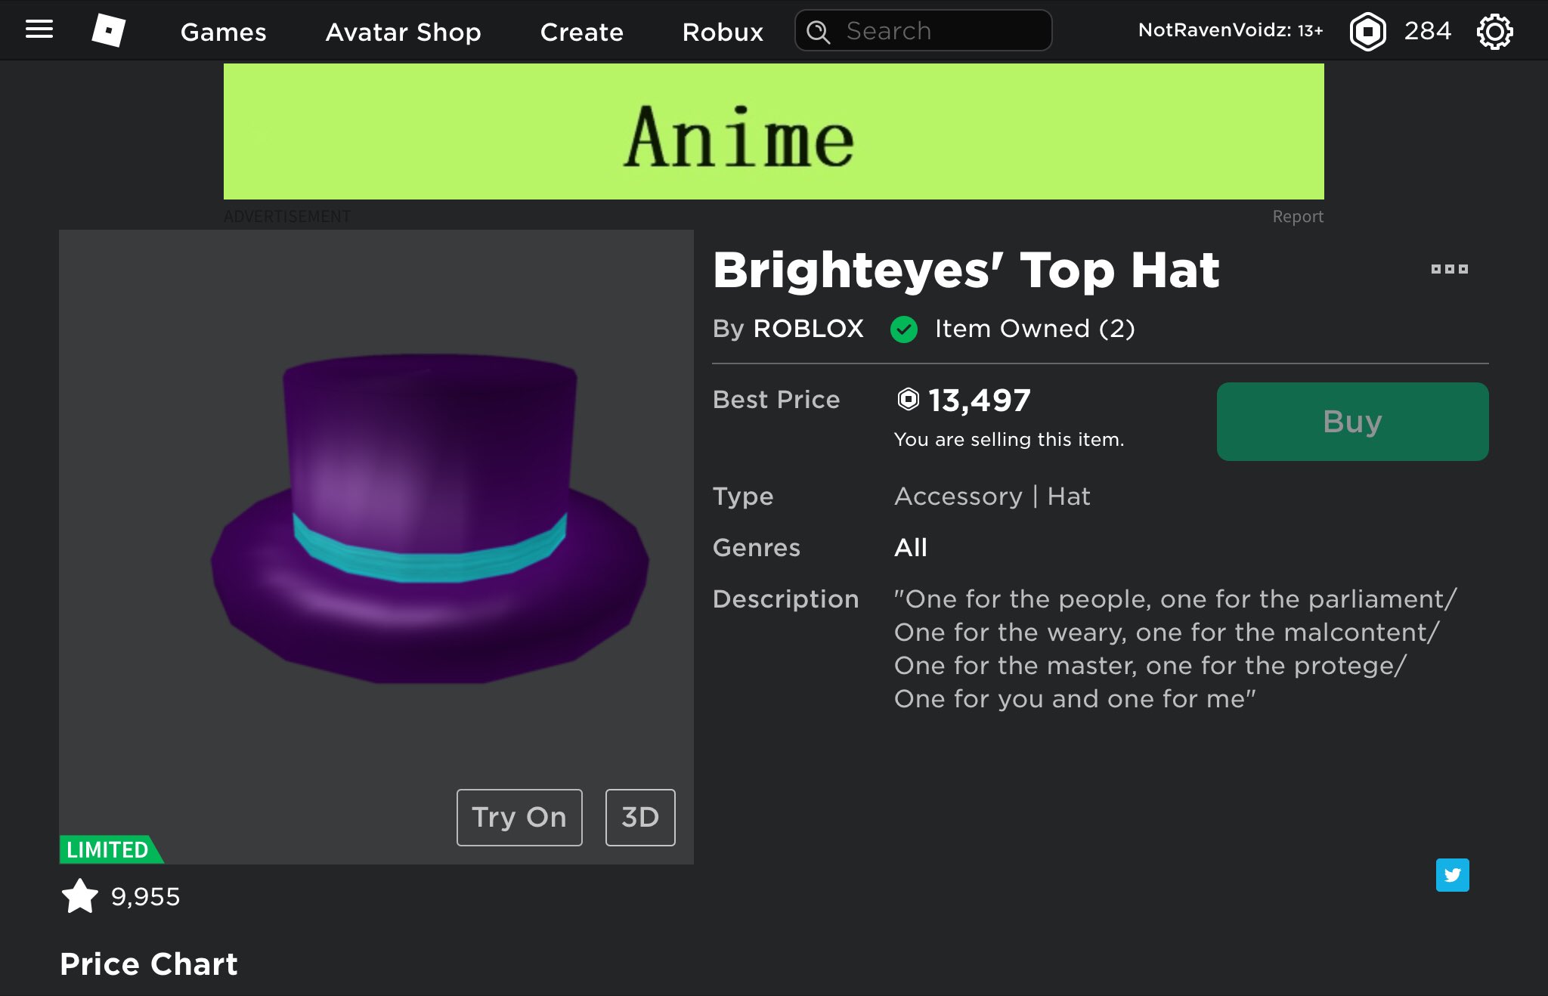Viewport: 1548px width, 996px height.
Task: Click the Roblox logo home icon
Action: (108, 31)
